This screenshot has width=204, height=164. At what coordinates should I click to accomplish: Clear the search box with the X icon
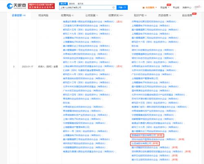click(x=113, y=7)
